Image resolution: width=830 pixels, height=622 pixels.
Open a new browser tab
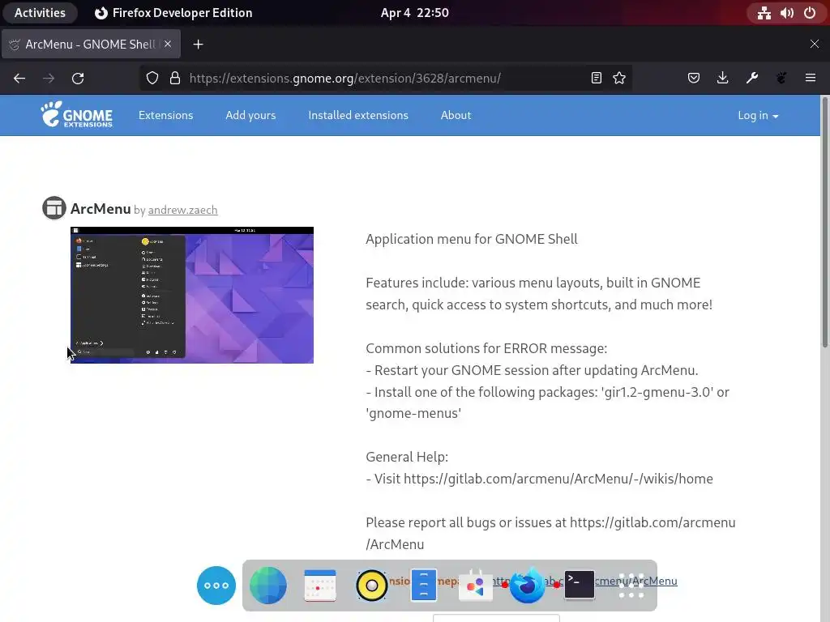(x=198, y=45)
